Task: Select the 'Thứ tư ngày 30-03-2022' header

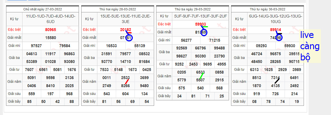Action: (268, 9)
